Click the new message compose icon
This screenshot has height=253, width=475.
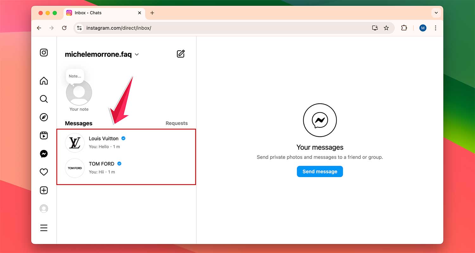tap(180, 54)
